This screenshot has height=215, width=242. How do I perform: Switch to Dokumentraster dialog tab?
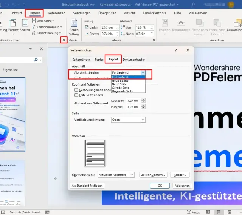tap(133, 60)
